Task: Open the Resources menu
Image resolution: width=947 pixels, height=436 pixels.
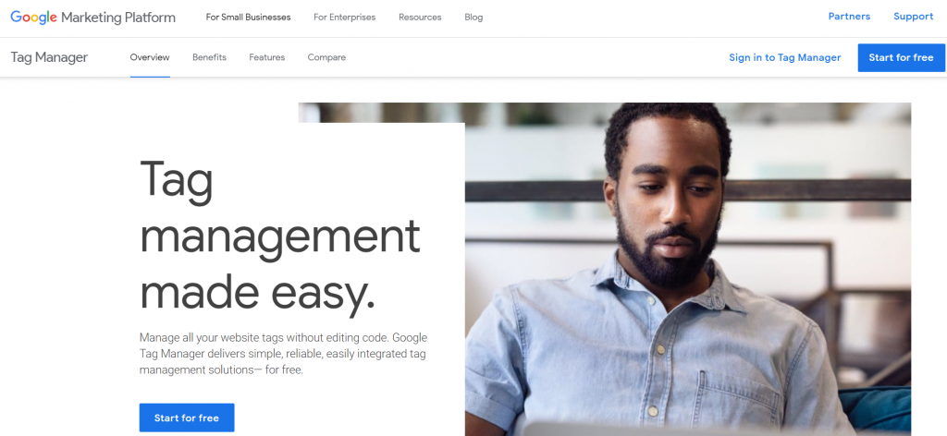Action: point(420,18)
